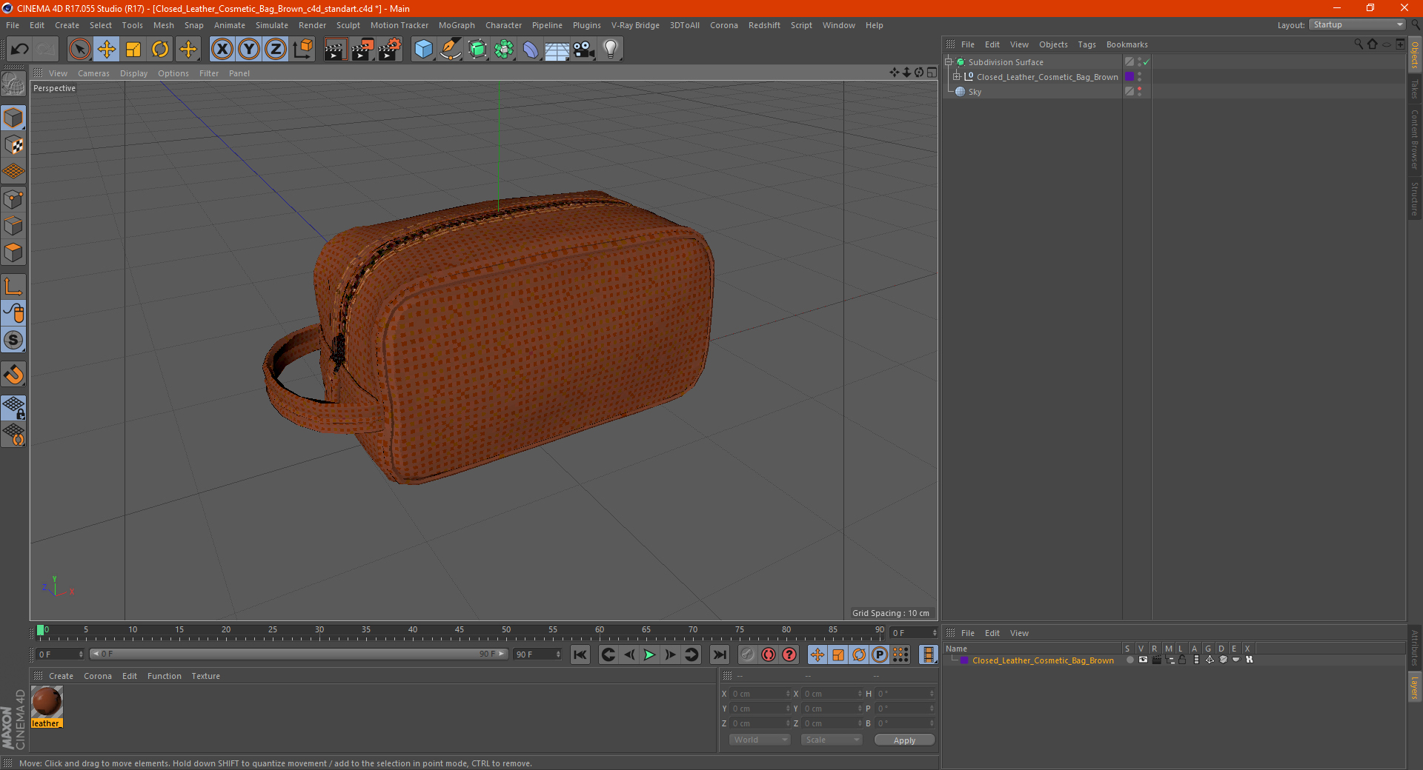
Task: Switch to Polygons mode
Action: pyautogui.click(x=14, y=252)
